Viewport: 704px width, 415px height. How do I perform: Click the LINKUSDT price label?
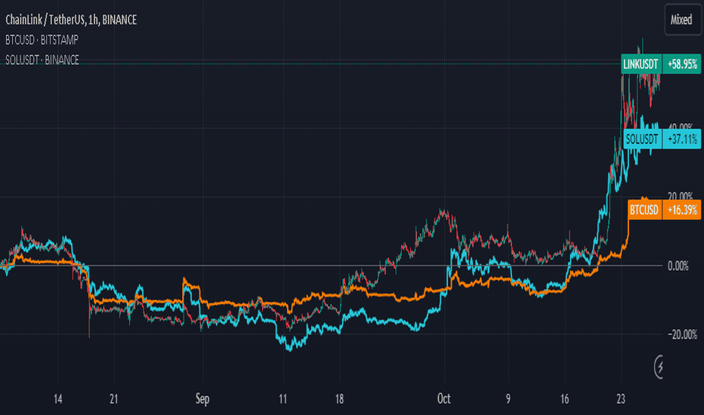click(641, 64)
